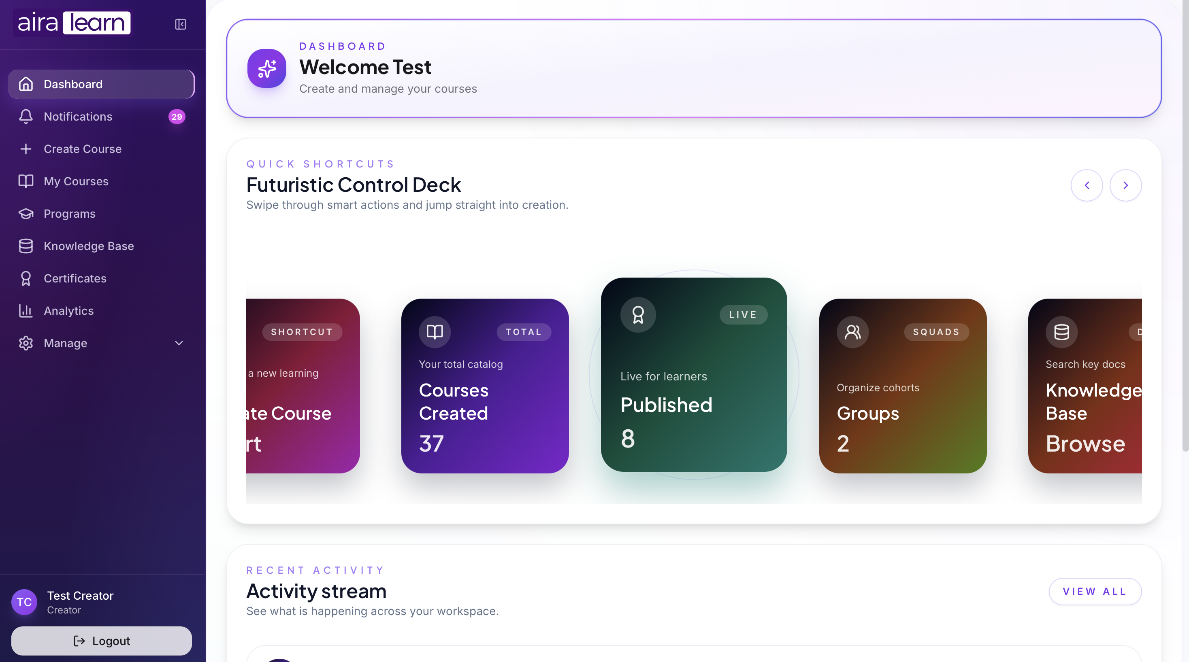Select Create Course in the sidebar

pos(102,149)
